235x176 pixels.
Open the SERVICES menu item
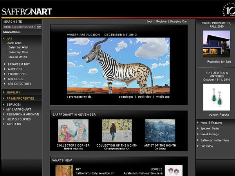click(x=14, y=104)
